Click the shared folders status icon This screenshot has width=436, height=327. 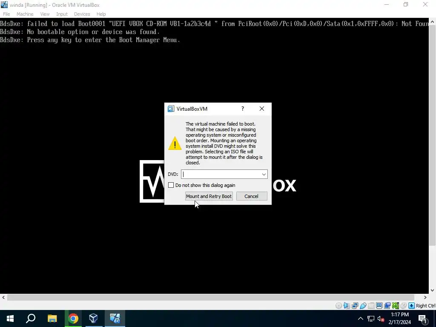tap(371, 306)
